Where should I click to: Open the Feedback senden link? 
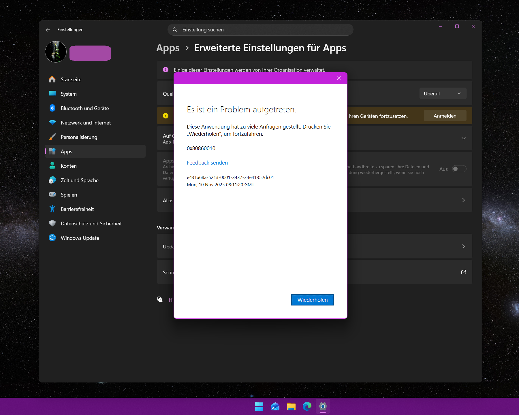[207, 163]
